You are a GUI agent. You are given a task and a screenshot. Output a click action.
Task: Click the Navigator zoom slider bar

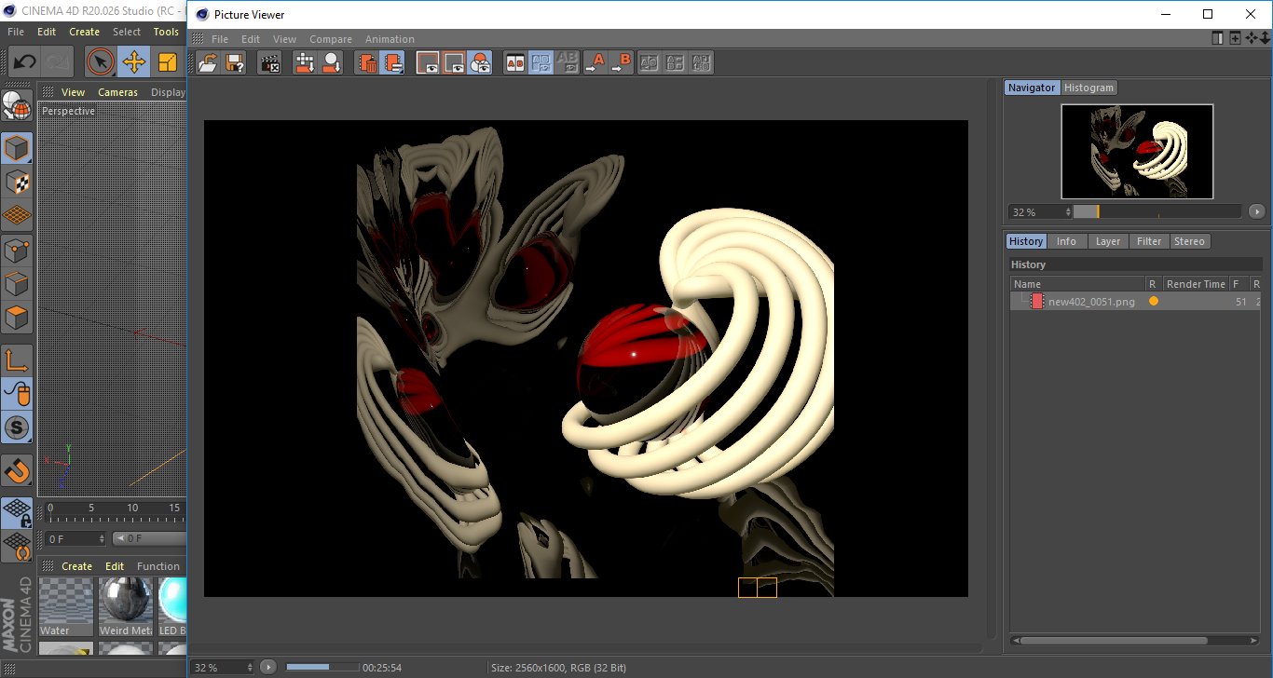coord(1157,212)
